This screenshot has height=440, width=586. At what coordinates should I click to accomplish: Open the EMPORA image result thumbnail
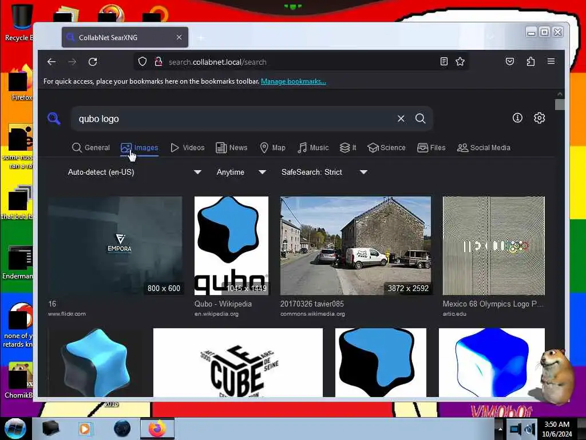point(115,246)
